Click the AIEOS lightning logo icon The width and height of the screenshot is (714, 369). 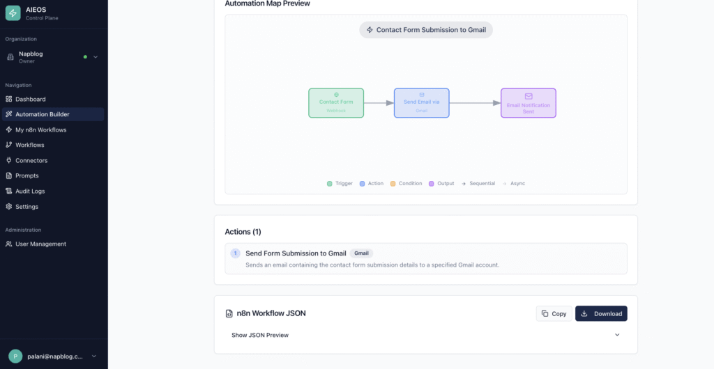pyautogui.click(x=13, y=13)
